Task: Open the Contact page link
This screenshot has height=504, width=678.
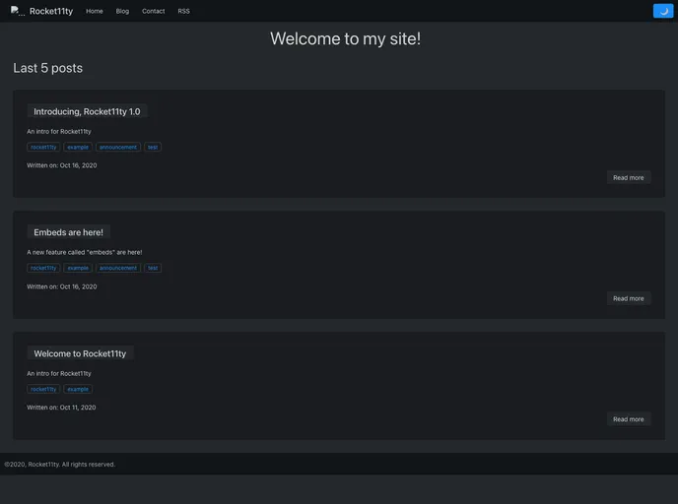Action: (153, 11)
